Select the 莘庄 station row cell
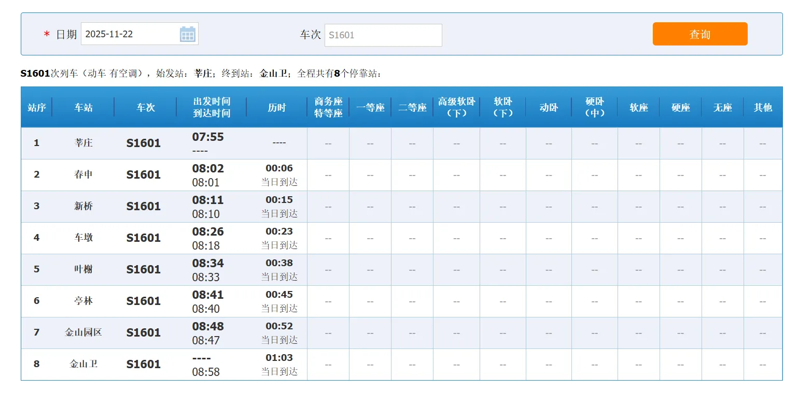 [x=83, y=143]
